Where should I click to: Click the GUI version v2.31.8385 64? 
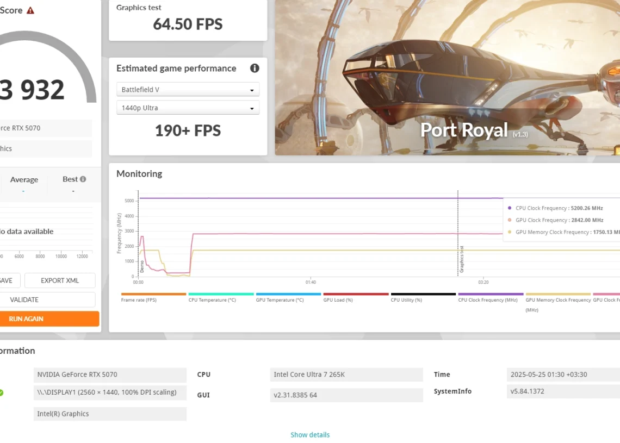tap(346, 395)
